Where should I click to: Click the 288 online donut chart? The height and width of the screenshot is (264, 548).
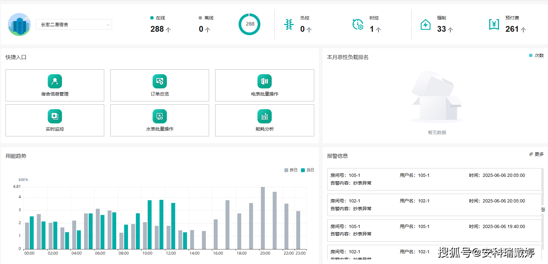point(249,24)
